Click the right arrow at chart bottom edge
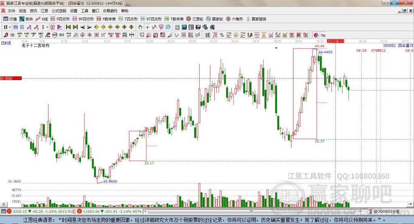Image resolution: width=414 pixels, height=224 pixels. coord(410,204)
